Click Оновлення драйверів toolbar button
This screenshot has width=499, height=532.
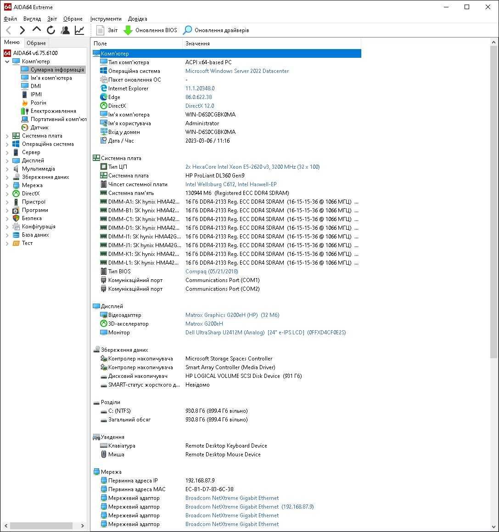point(216,30)
